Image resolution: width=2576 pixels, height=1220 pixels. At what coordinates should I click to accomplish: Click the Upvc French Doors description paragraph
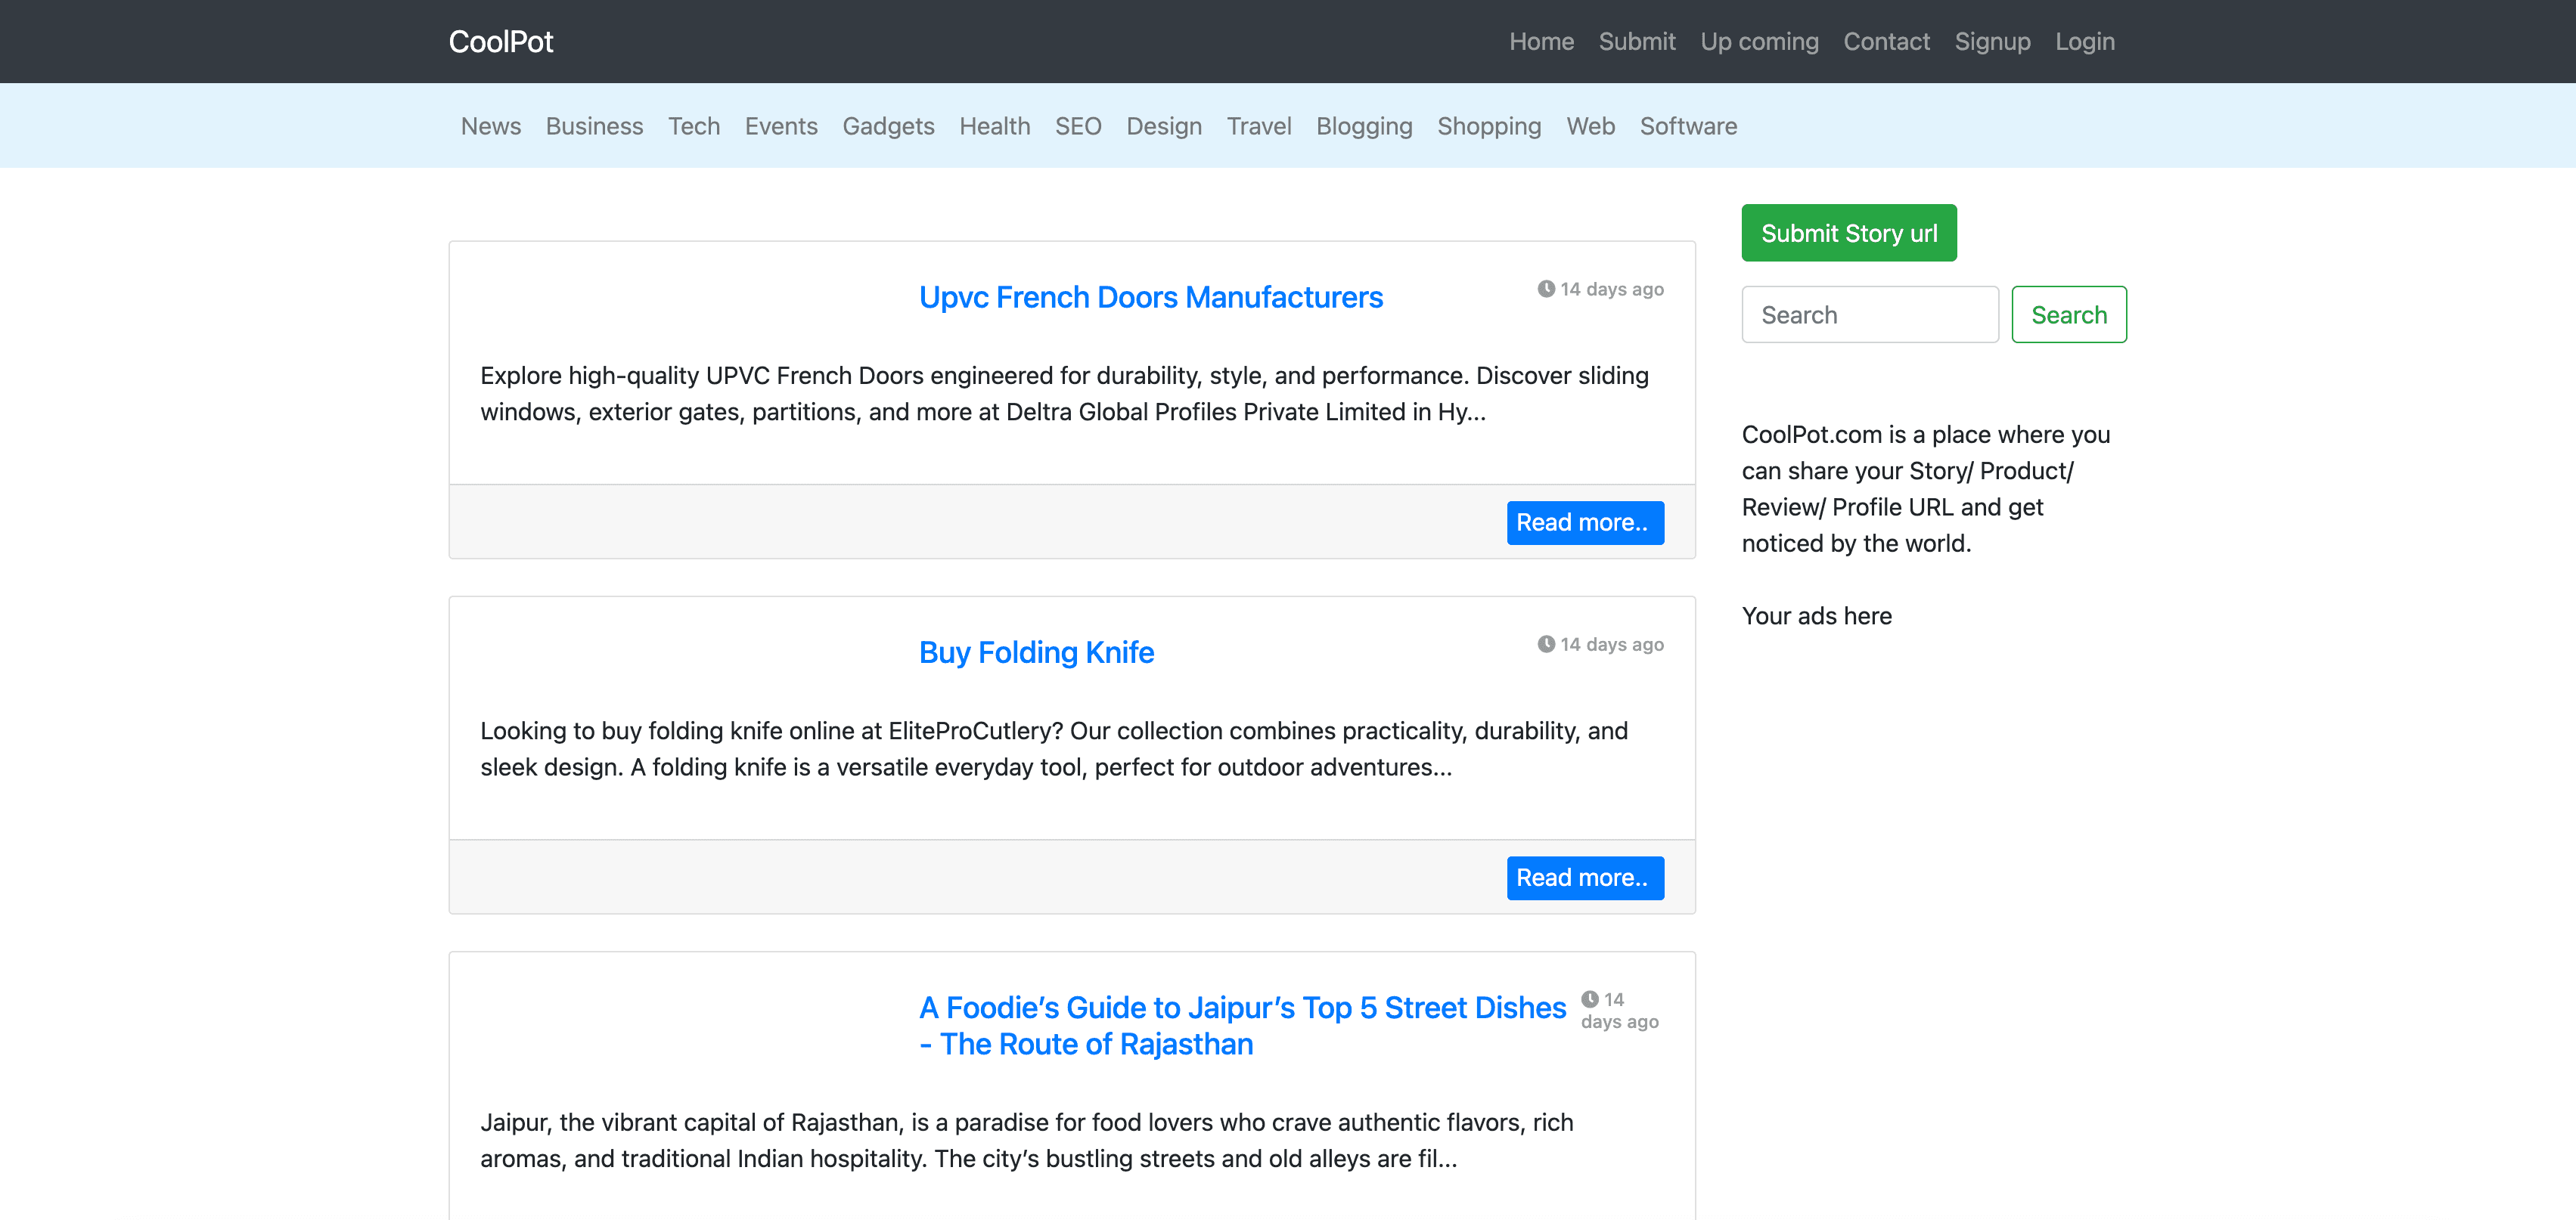(1064, 394)
